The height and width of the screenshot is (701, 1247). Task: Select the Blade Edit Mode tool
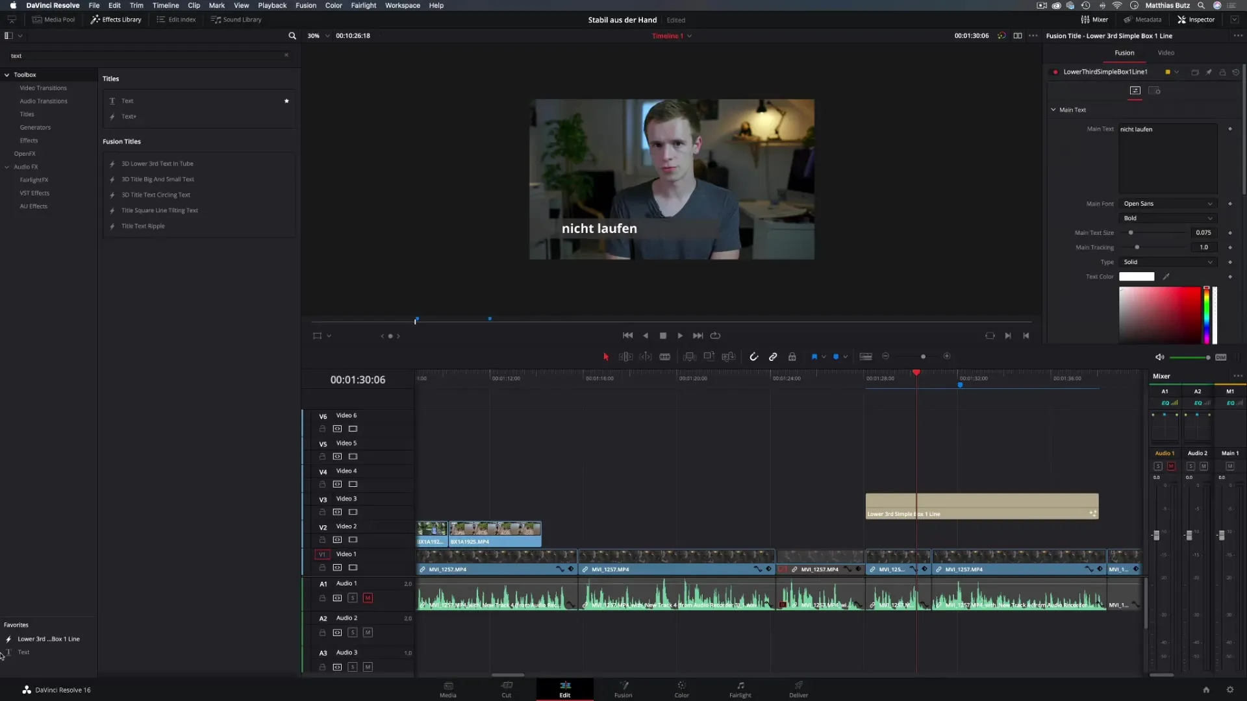(665, 356)
